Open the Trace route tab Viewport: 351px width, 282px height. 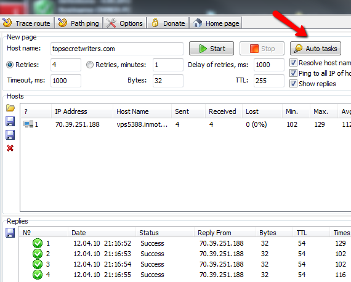click(26, 23)
